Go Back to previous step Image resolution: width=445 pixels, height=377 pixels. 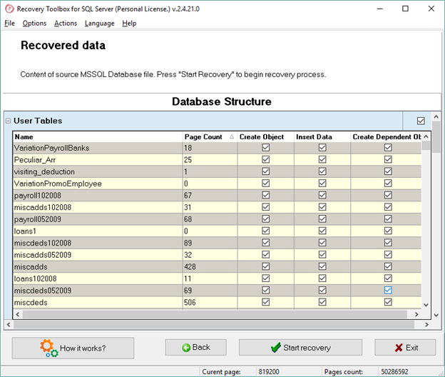pos(196,347)
